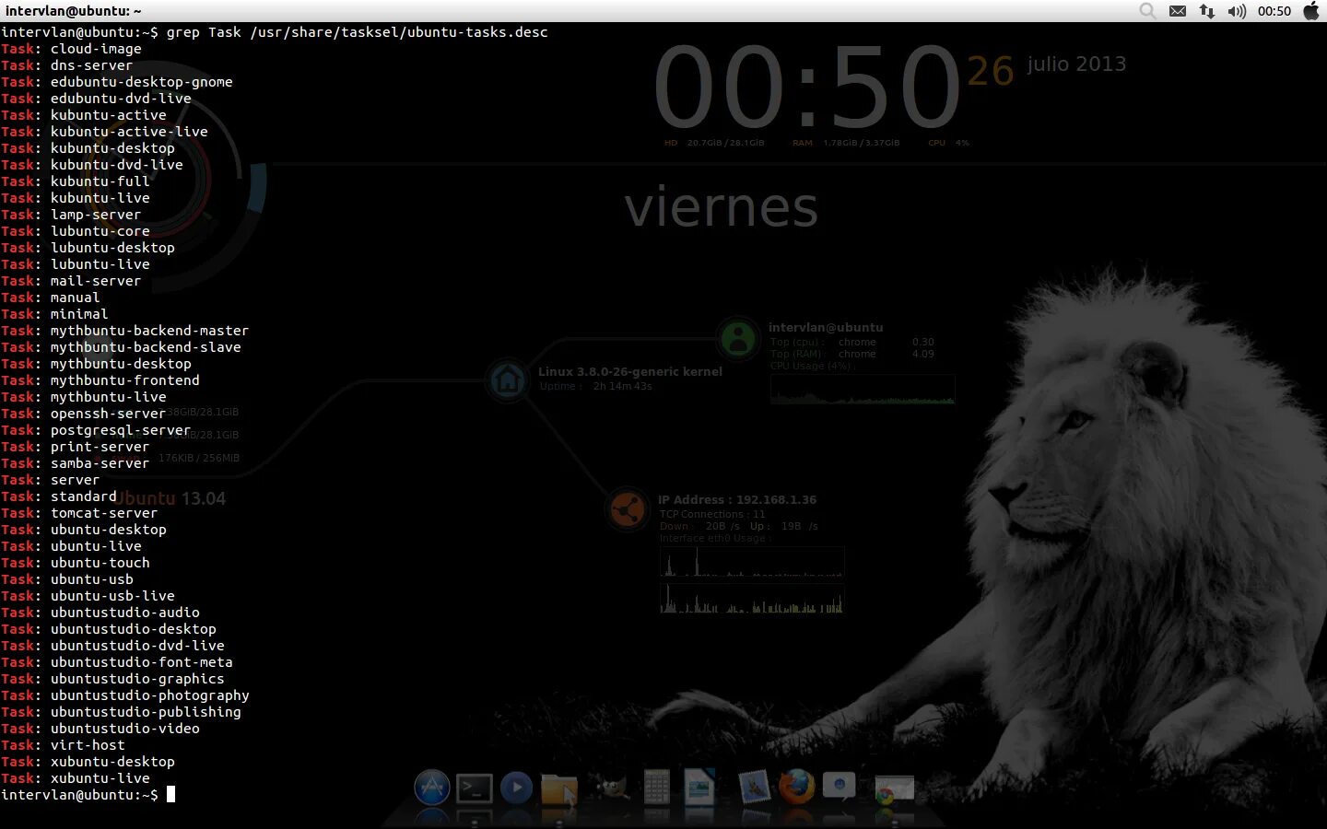Click the 'virt-host' task line

coord(63,745)
